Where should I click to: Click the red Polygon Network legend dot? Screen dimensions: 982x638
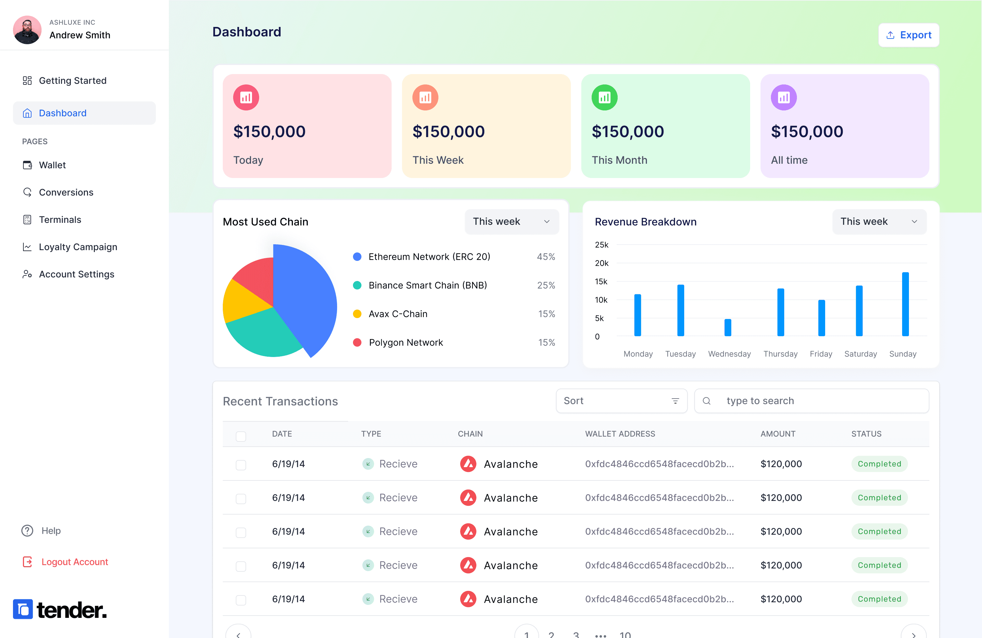(x=357, y=342)
